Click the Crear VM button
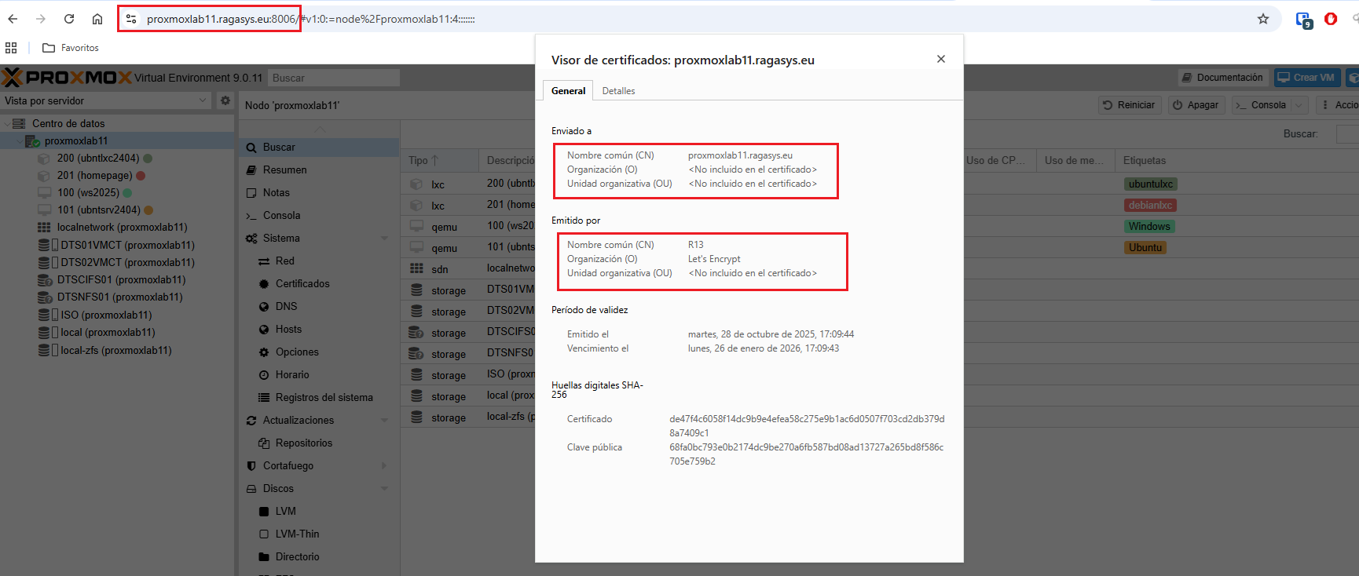The height and width of the screenshot is (576, 1359). (x=1306, y=78)
